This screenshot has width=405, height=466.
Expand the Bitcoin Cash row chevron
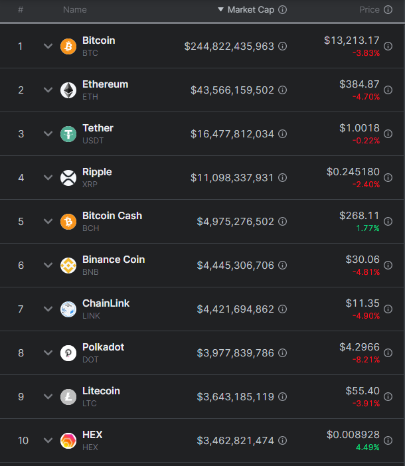coord(48,222)
